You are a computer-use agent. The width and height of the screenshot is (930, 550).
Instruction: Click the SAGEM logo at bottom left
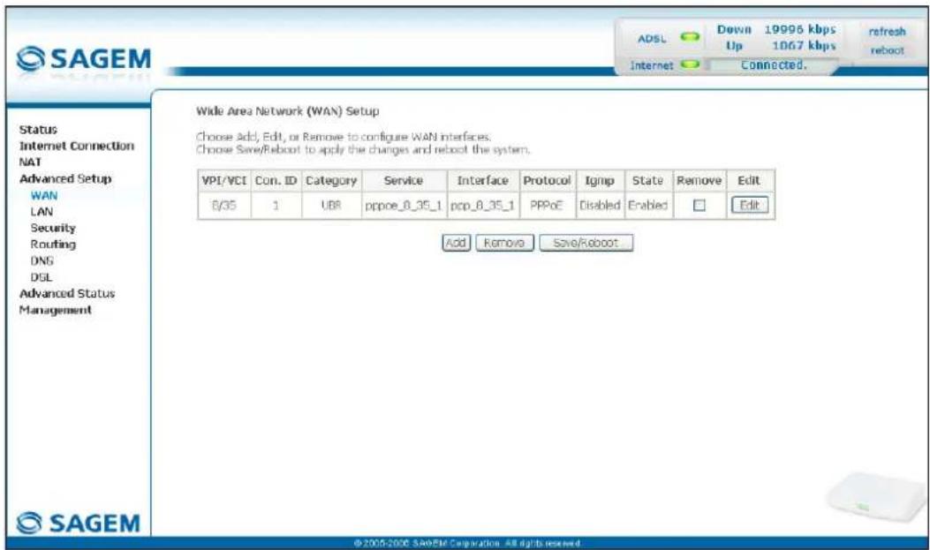point(79,524)
